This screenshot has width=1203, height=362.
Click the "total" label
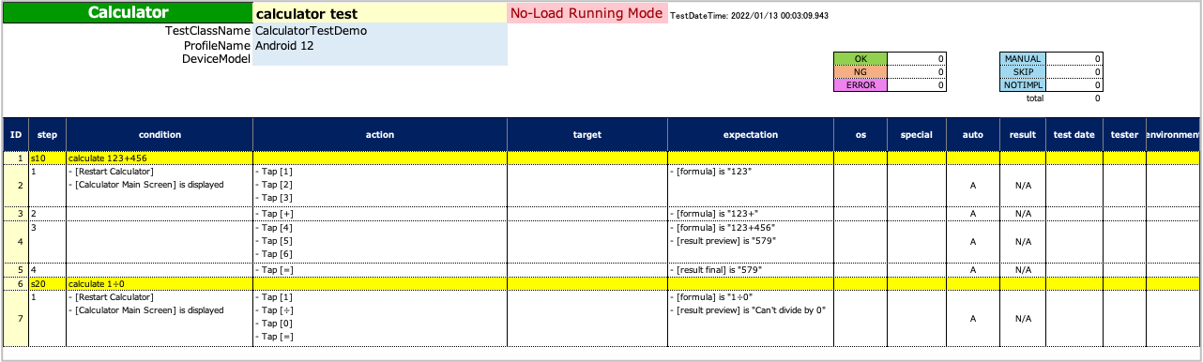[x=1034, y=98]
